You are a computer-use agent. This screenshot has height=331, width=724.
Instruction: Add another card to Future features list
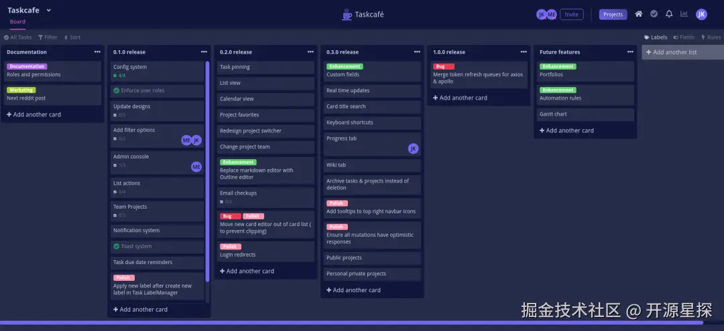(566, 130)
